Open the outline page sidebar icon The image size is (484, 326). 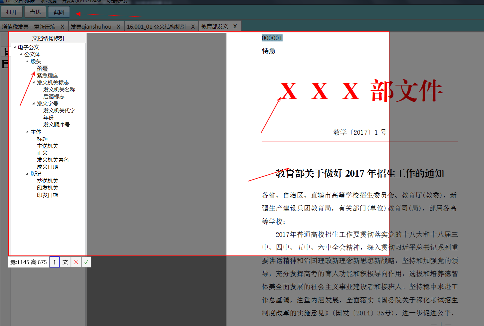[6, 64]
